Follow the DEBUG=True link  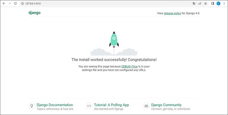[129, 67]
